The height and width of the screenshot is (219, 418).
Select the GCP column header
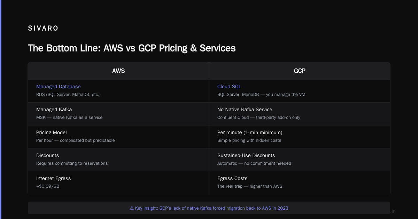click(300, 71)
